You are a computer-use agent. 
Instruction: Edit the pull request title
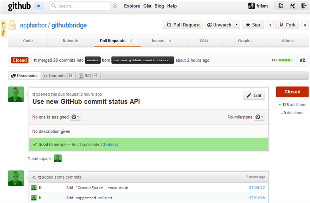coord(254,95)
